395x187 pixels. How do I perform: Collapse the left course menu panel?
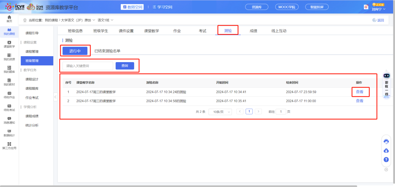55,97
